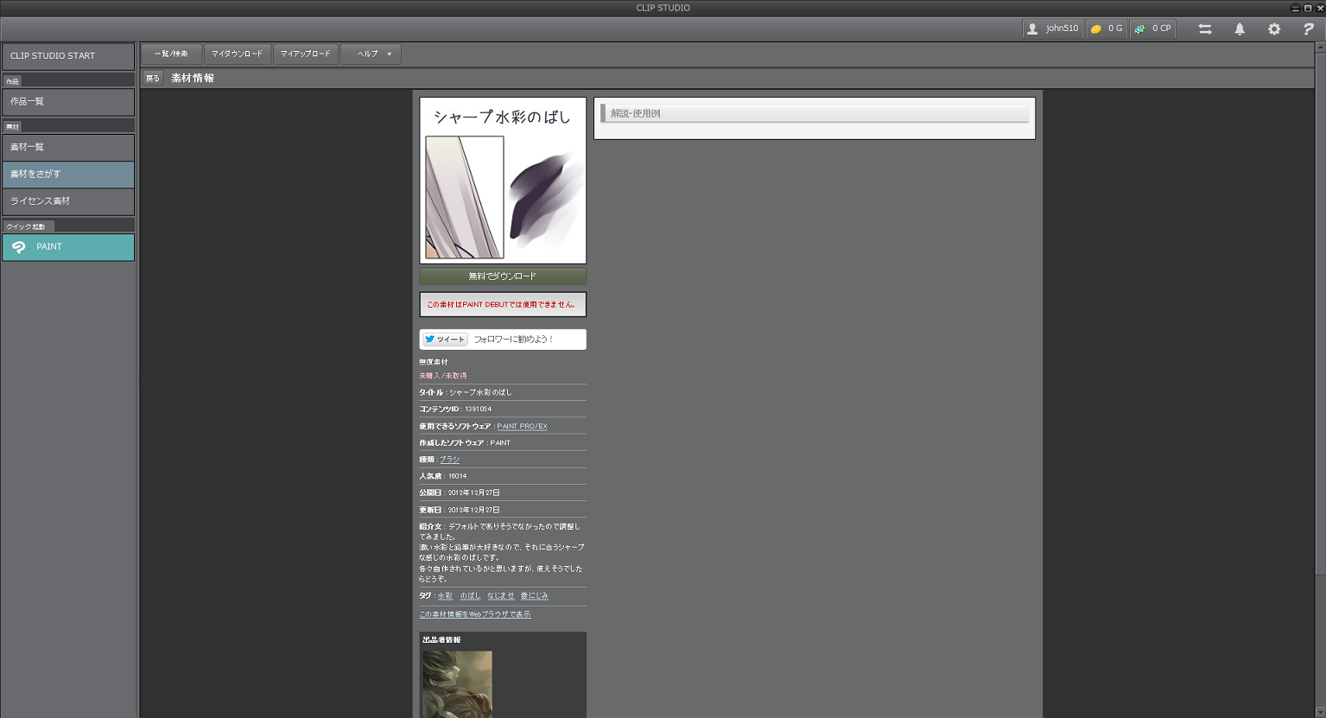Click the 未購入/未取得 status text

443,376
